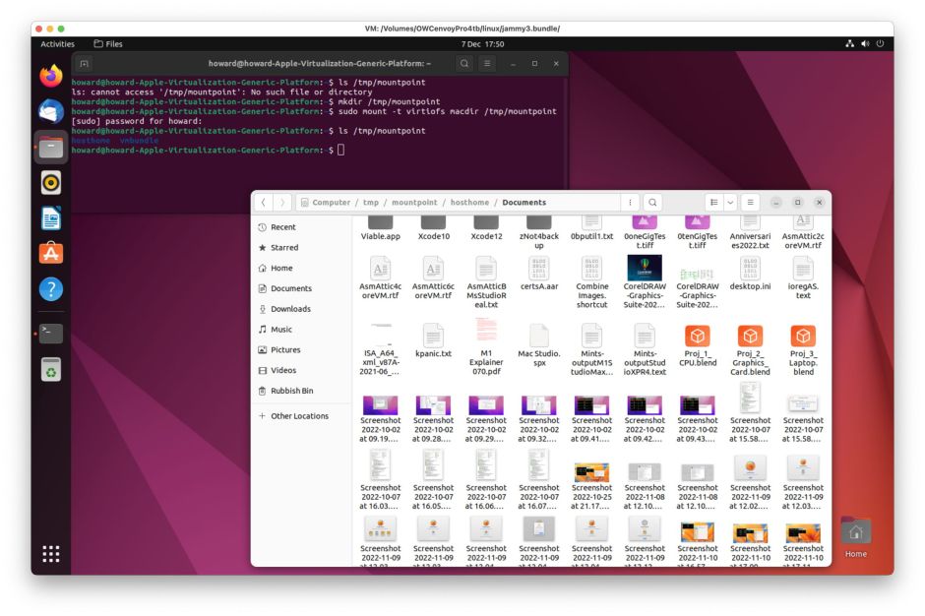Screen dimensions: 925x616
Task: Open the Files hamburger main menu
Action: point(752,203)
